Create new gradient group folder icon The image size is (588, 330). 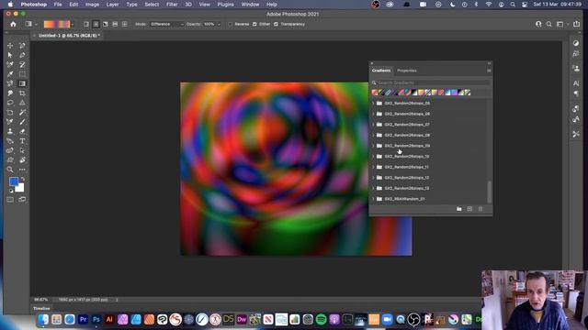[x=459, y=209]
